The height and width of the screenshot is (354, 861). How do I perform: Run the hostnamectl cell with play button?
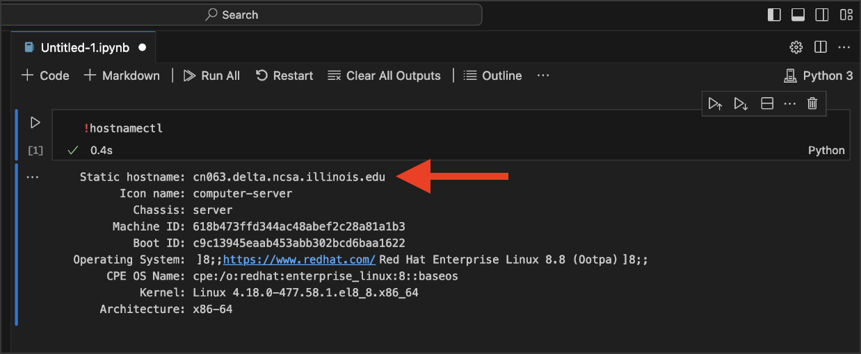coord(35,123)
